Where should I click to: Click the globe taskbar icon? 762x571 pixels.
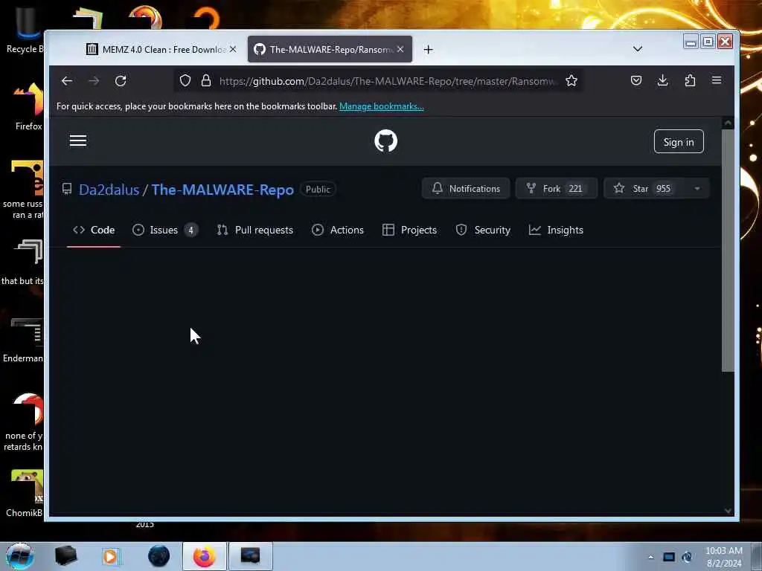point(159,556)
